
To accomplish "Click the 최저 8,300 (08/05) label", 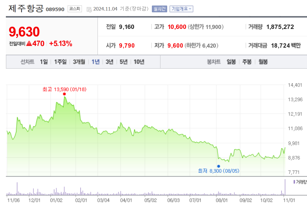I will 219,171.
